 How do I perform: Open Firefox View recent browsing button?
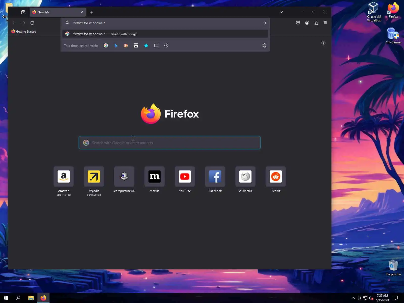(x=23, y=12)
